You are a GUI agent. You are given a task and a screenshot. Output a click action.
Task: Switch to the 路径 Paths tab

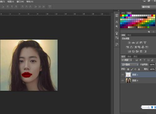click(135, 57)
